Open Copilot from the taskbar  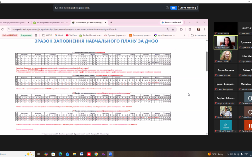[x=46, y=154]
